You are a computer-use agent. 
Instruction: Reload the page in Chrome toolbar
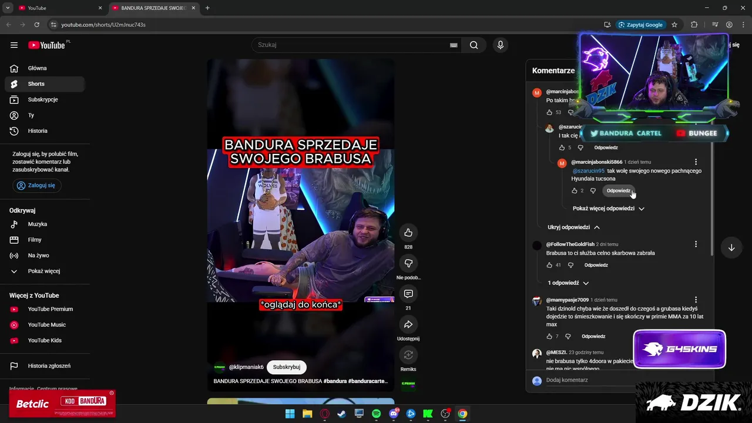coord(36,25)
